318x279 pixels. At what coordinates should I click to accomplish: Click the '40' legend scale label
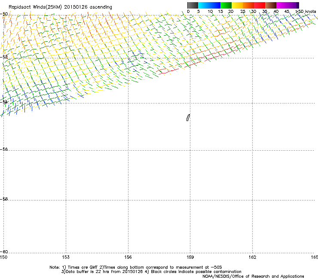click(x=276, y=12)
